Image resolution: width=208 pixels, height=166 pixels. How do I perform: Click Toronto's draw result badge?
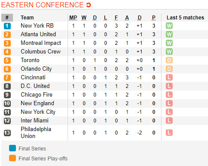coord(169,60)
